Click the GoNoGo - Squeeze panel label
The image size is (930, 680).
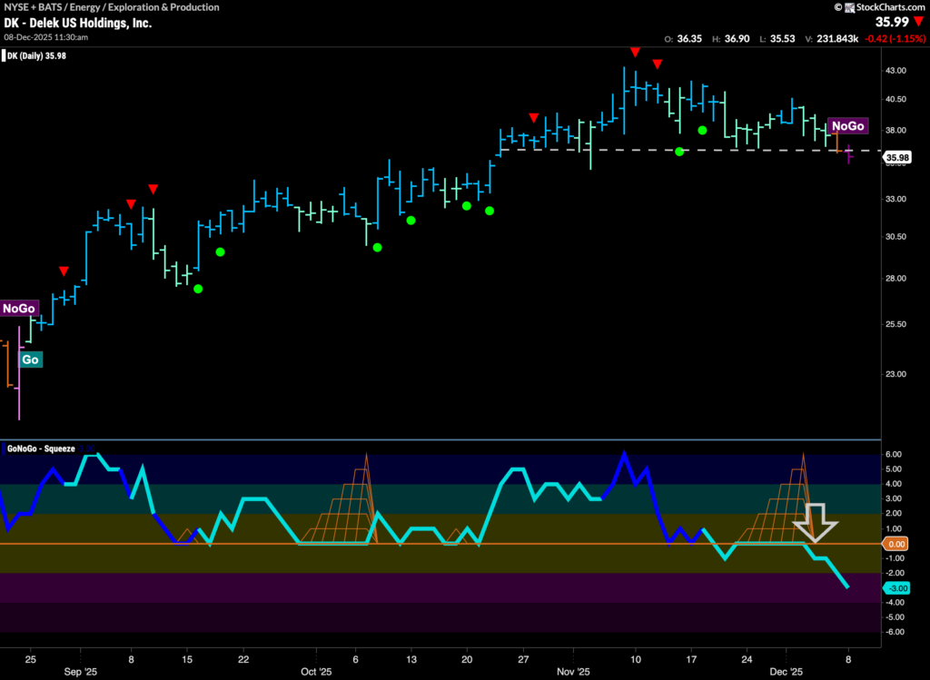[41, 448]
